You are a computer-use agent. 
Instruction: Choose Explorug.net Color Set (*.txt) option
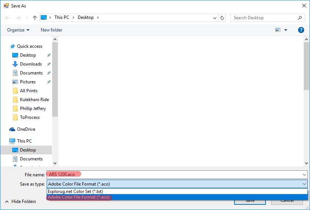(x=75, y=191)
